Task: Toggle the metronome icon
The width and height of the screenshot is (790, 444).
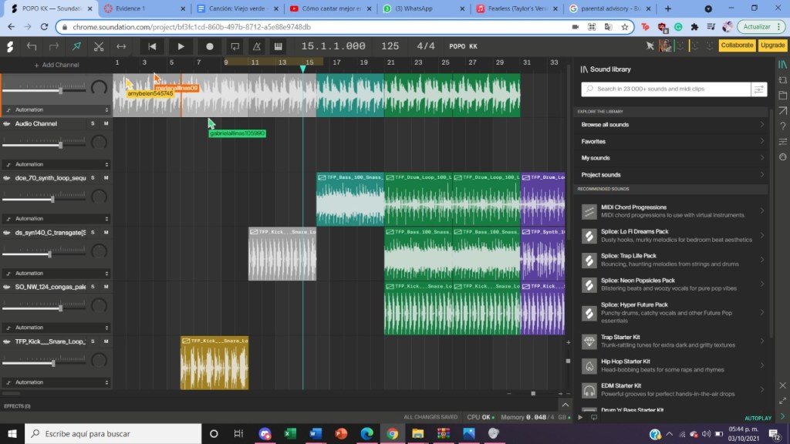Action: (x=256, y=46)
